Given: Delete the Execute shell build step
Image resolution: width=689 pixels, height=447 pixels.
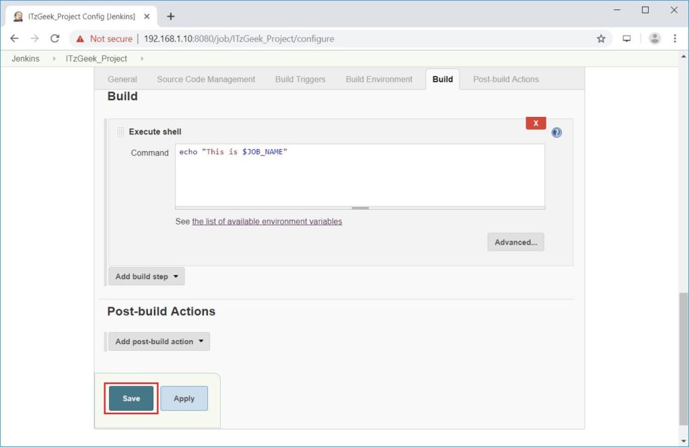Looking at the screenshot, I should (x=536, y=124).
